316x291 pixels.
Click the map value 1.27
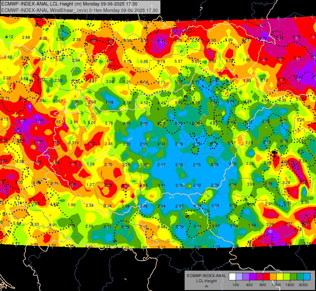point(90,185)
